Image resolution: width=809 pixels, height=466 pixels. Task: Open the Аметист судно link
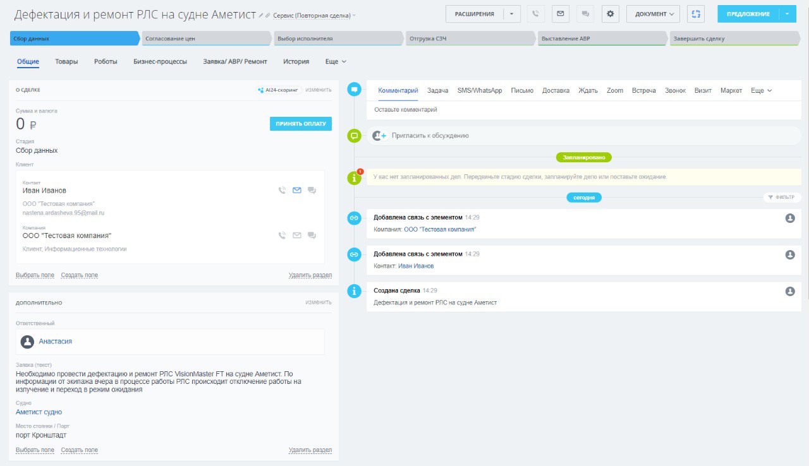tap(39, 412)
